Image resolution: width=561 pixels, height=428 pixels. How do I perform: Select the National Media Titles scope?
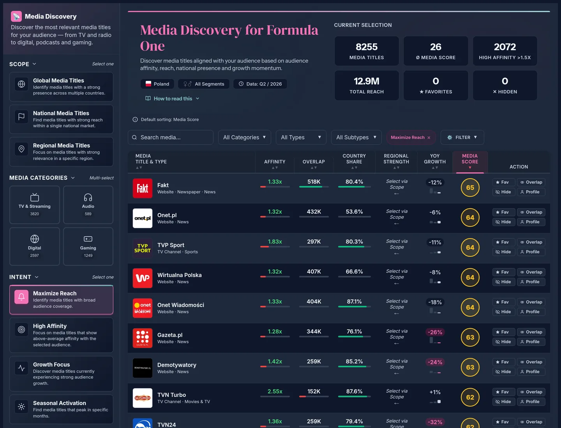coord(61,119)
